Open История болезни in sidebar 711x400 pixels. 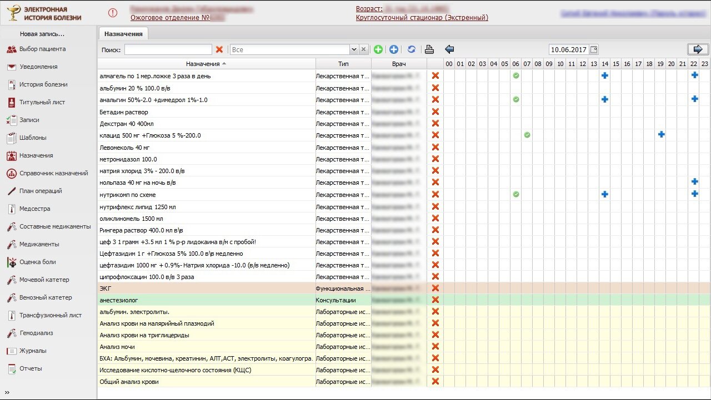pos(43,84)
